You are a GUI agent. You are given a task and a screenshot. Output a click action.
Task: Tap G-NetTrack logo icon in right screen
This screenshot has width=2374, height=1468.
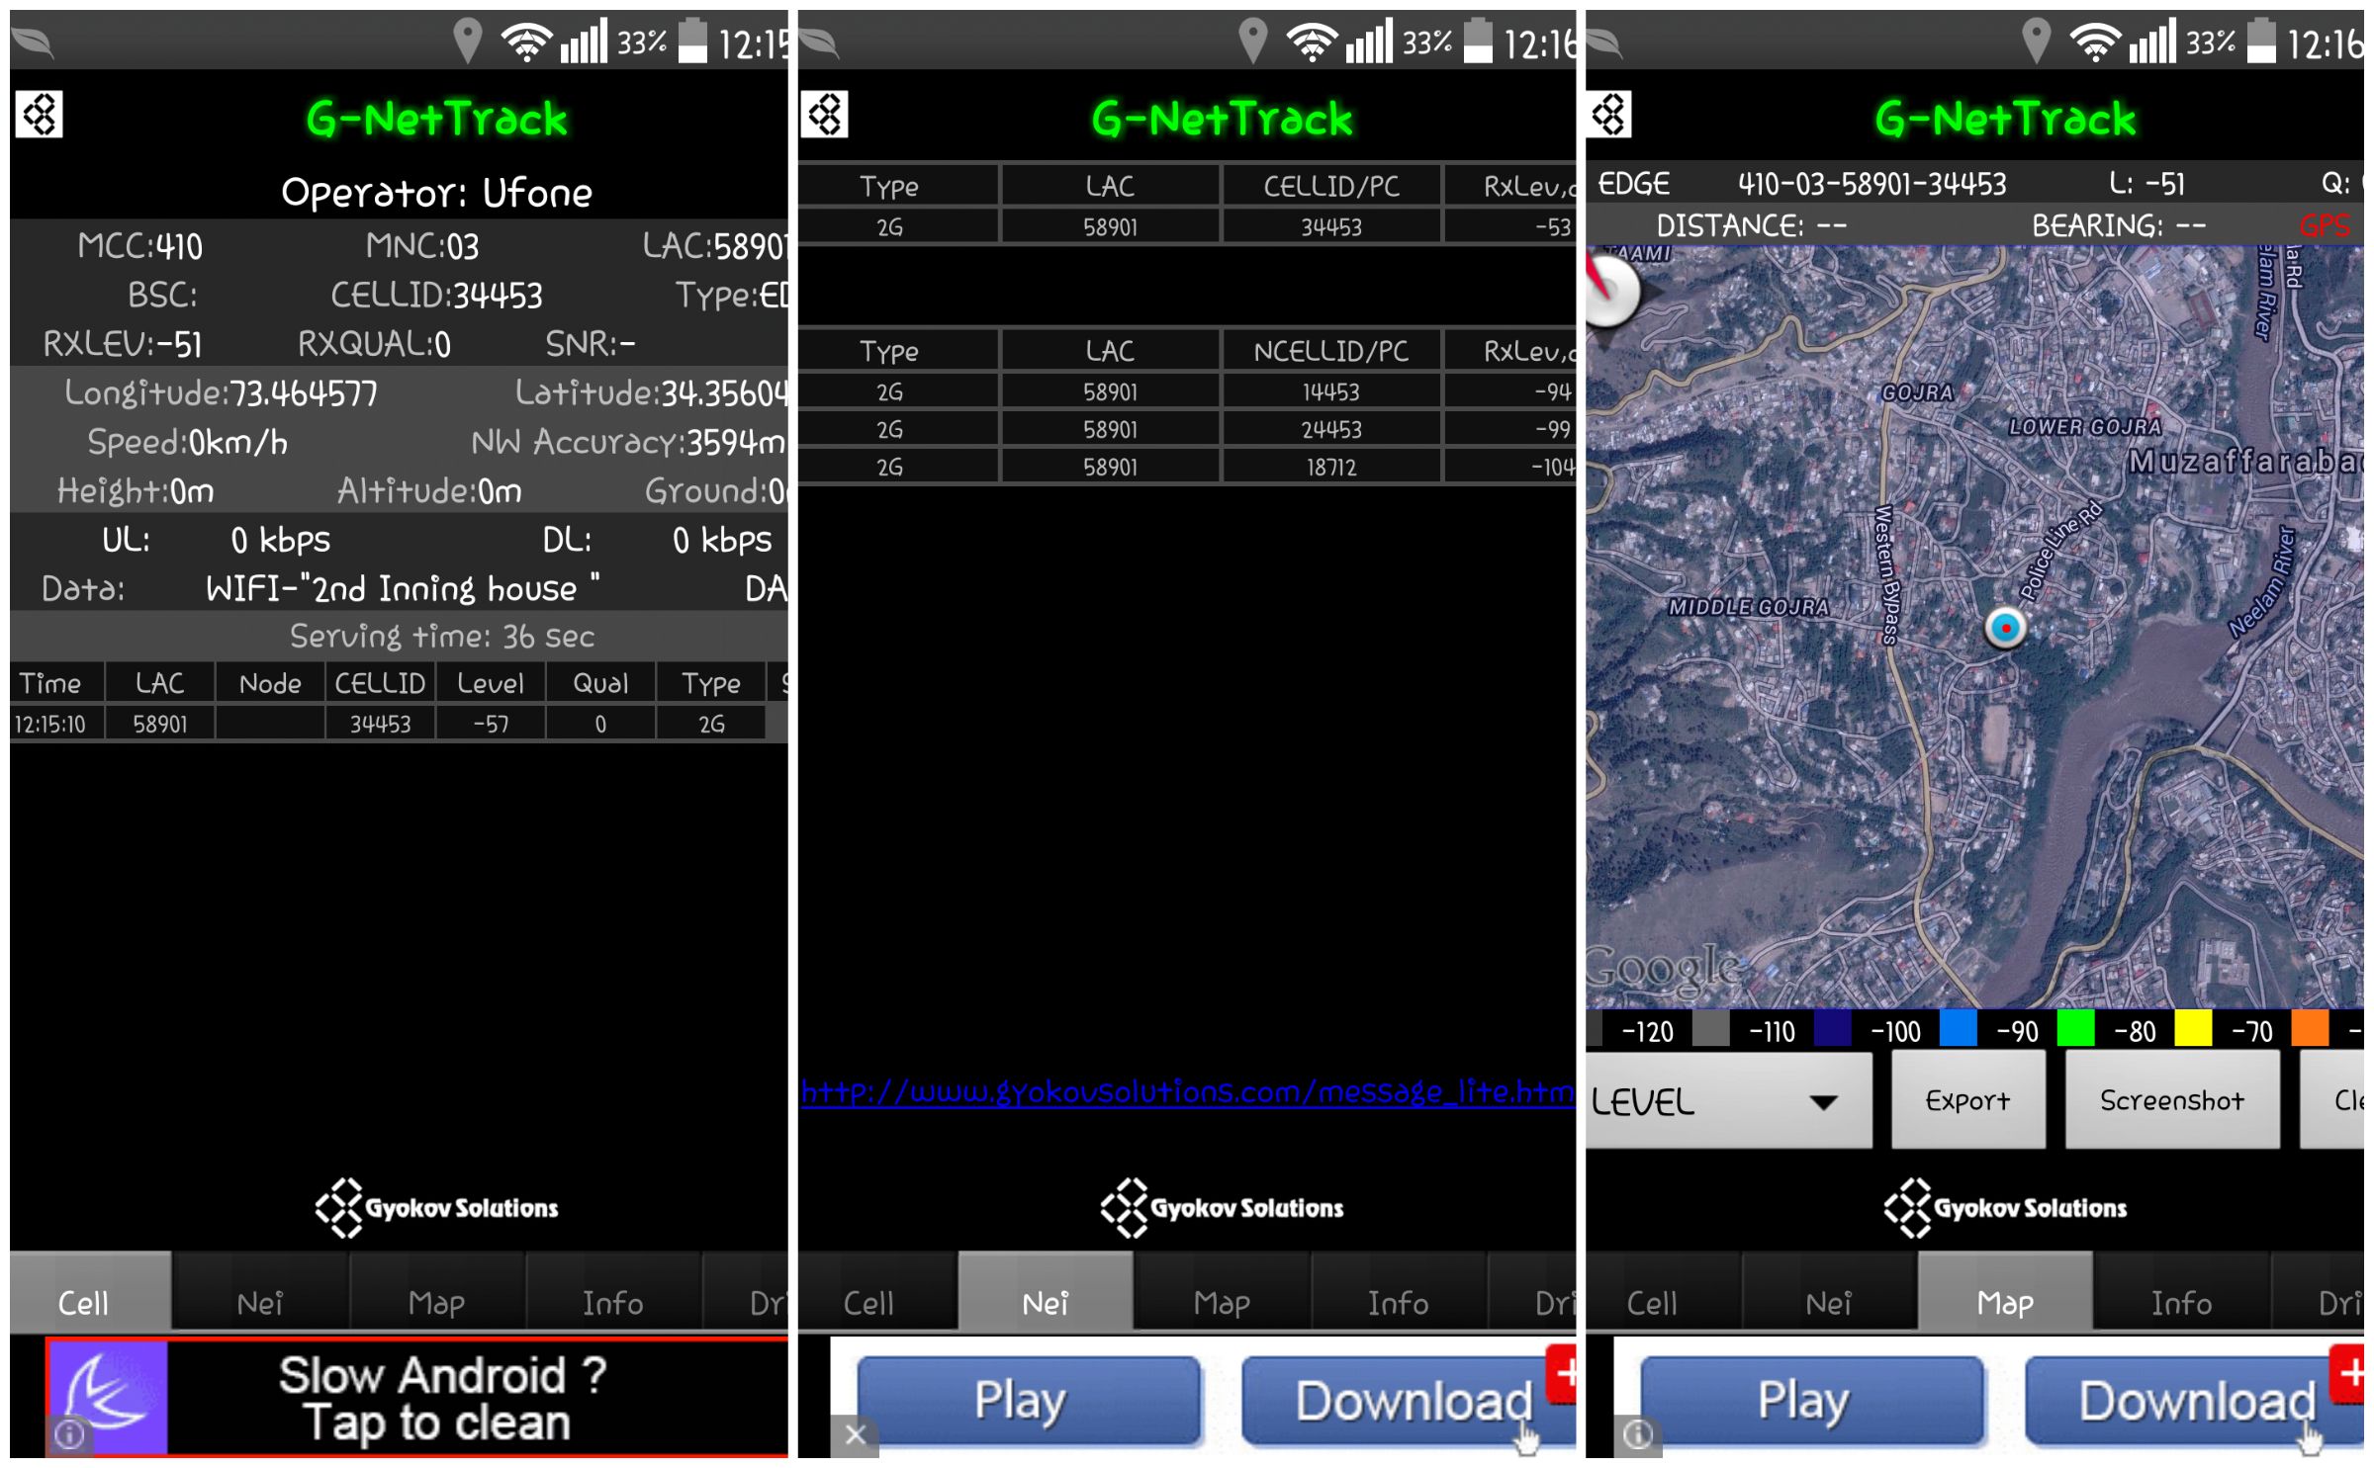(1609, 115)
